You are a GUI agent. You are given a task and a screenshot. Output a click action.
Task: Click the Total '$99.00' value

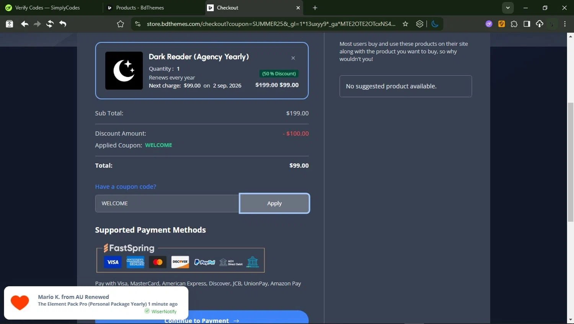pyautogui.click(x=299, y=166)
